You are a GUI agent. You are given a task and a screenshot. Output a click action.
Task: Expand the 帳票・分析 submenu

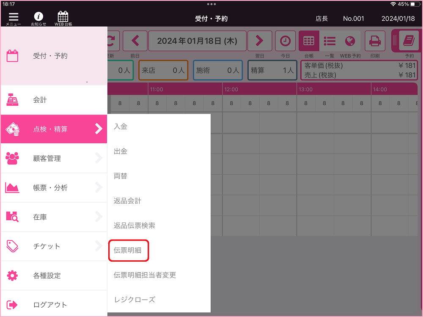click(x=53, y=188)
